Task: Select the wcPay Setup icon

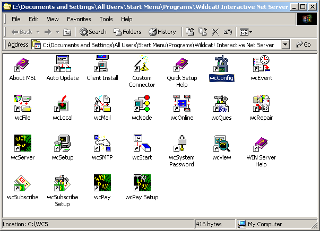Action: [x=142, y=183]
